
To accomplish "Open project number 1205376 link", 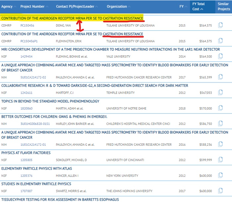I will point(26,176).
